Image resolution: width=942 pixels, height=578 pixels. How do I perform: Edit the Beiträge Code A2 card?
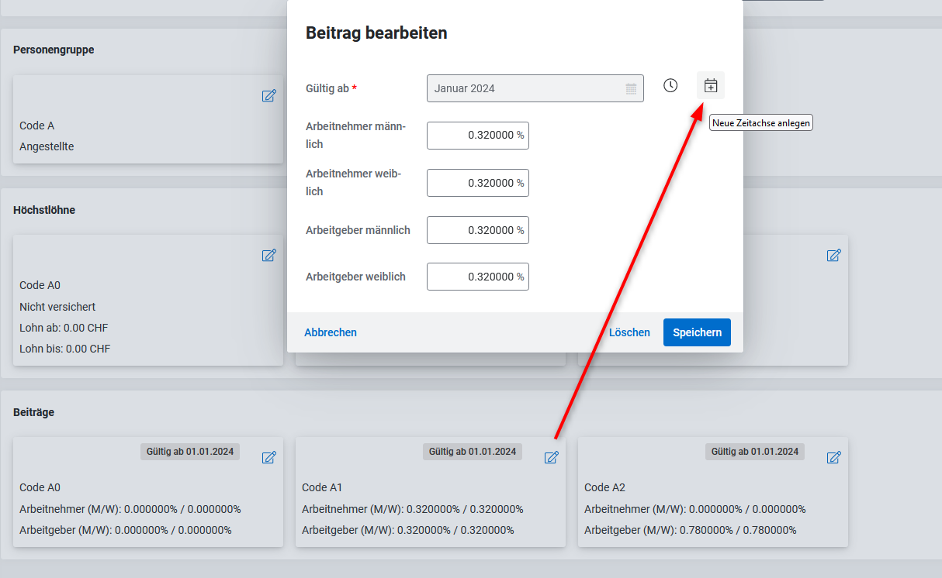(833, 458)
